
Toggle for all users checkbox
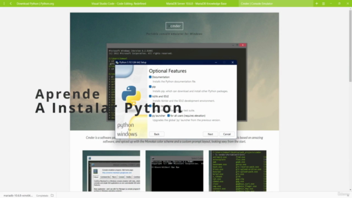(168, 116)
